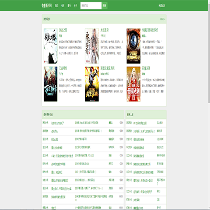Image resolution: width=210 pixels, height=210 pixels.
Task: Select the third header navigation item
Action: (69, 5)
